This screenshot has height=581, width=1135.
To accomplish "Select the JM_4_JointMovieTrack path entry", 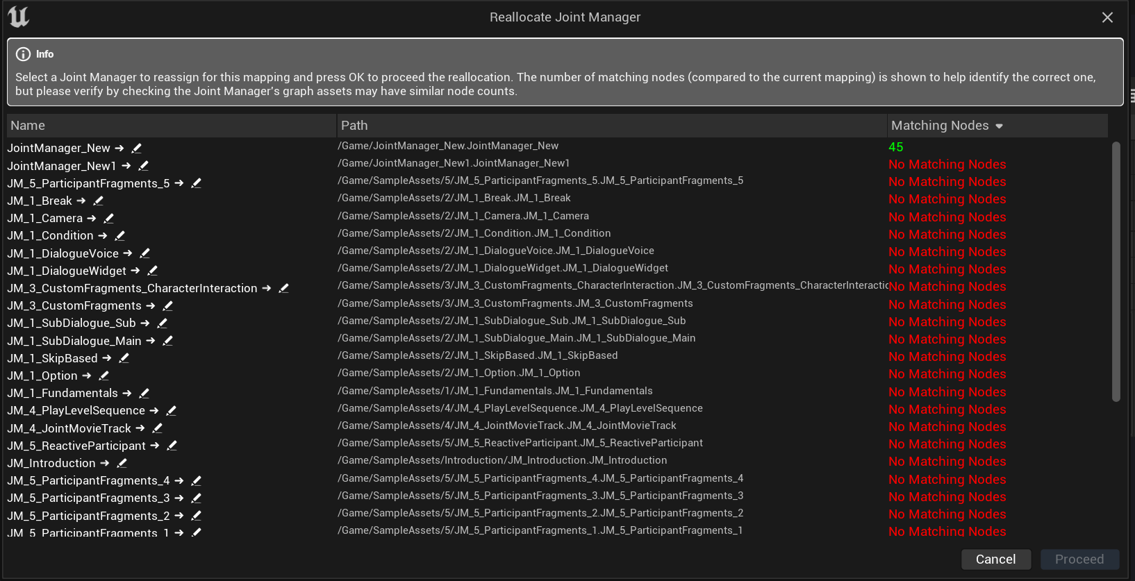I will [x=507, y=426].
